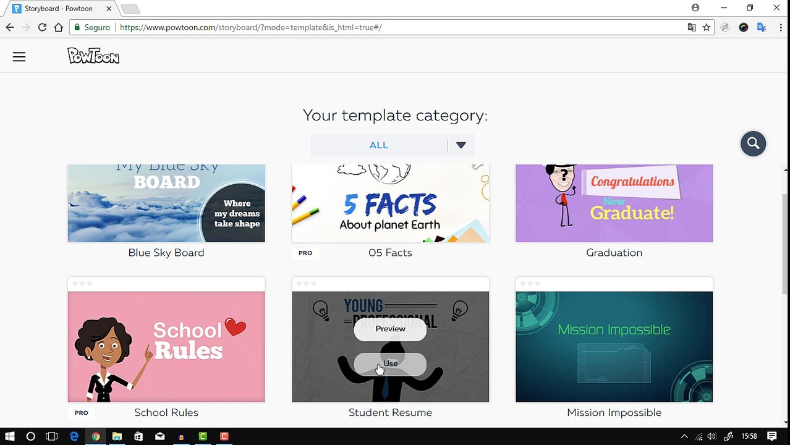Click the School Rules title text
The image size is (790, 445).
click(x=166, y=412)
